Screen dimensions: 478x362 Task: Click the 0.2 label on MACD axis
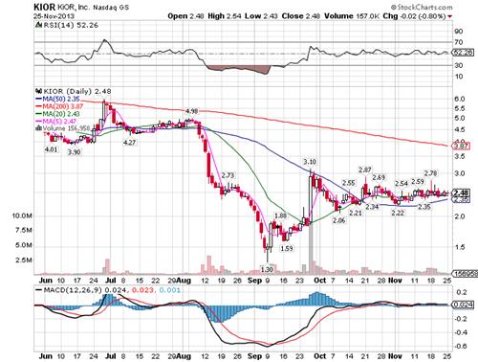click(462, 292)
